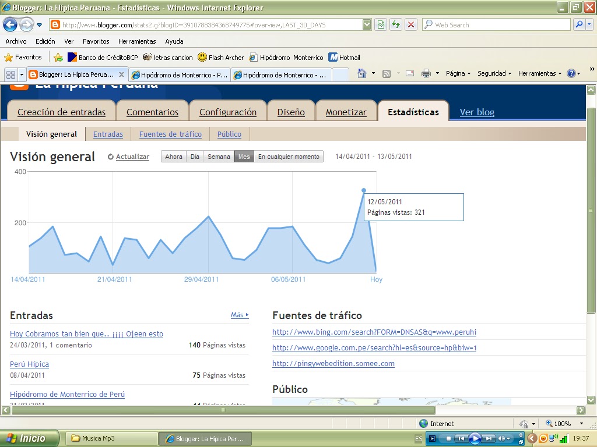Open the Edición menu
This screenshot has height=447, width=597.
point(45,41)
